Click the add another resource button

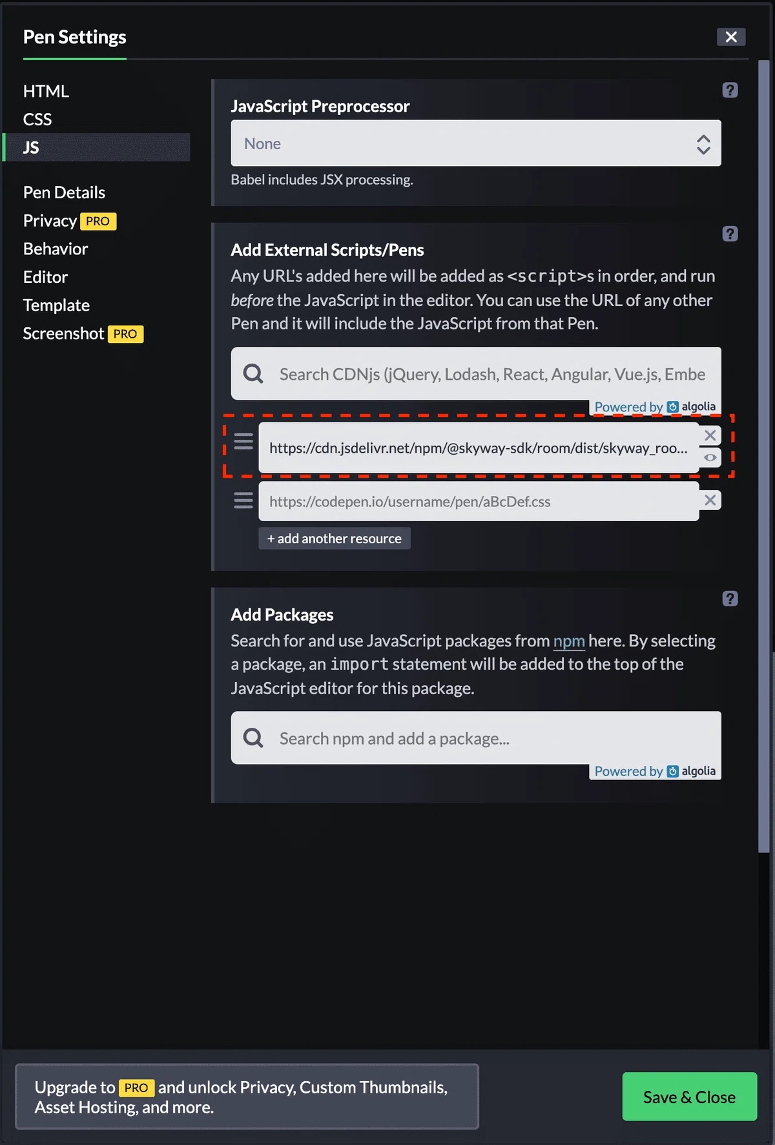[x=334, y=538]
